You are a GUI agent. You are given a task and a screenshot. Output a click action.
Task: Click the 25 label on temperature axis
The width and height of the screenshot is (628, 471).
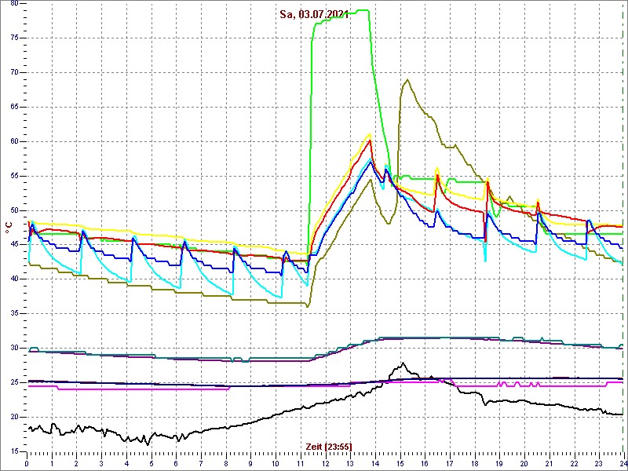coord(13,382)
